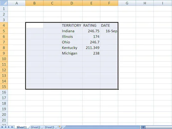Select the cell containing Kentucky
This screenshot has height=129, width=172.
pos(72,48)
